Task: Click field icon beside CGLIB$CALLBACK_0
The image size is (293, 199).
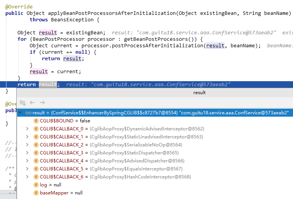Action: (36, 129)
